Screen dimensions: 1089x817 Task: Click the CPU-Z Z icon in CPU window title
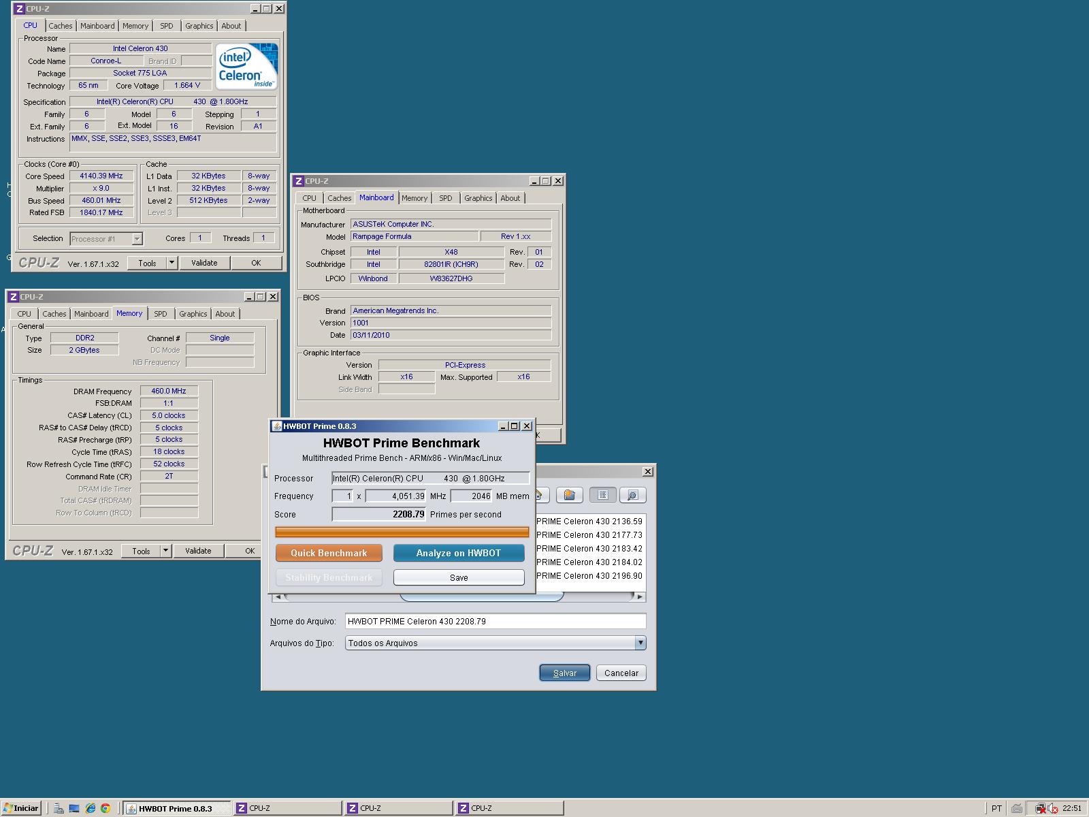pos(20,9)
